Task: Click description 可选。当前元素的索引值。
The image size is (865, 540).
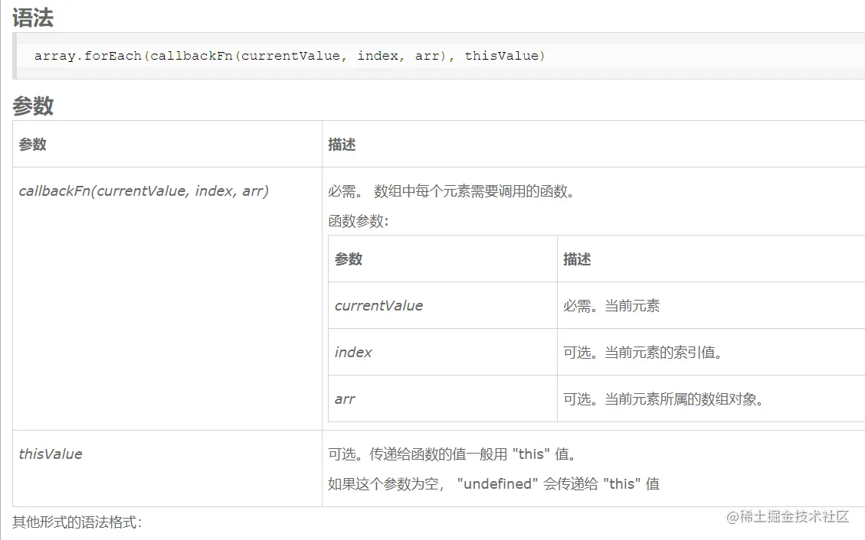Action: (x=644, y=353)
